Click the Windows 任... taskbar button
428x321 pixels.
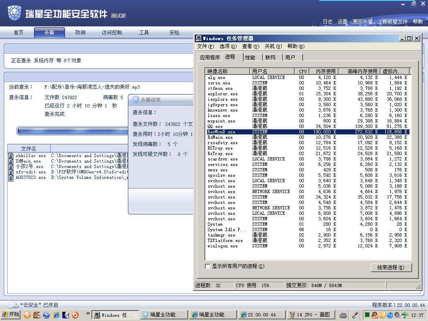tap(115, 315)
